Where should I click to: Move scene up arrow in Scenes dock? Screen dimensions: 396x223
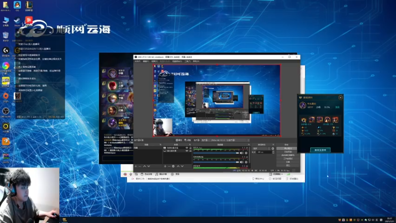click(x=145, y=166)
